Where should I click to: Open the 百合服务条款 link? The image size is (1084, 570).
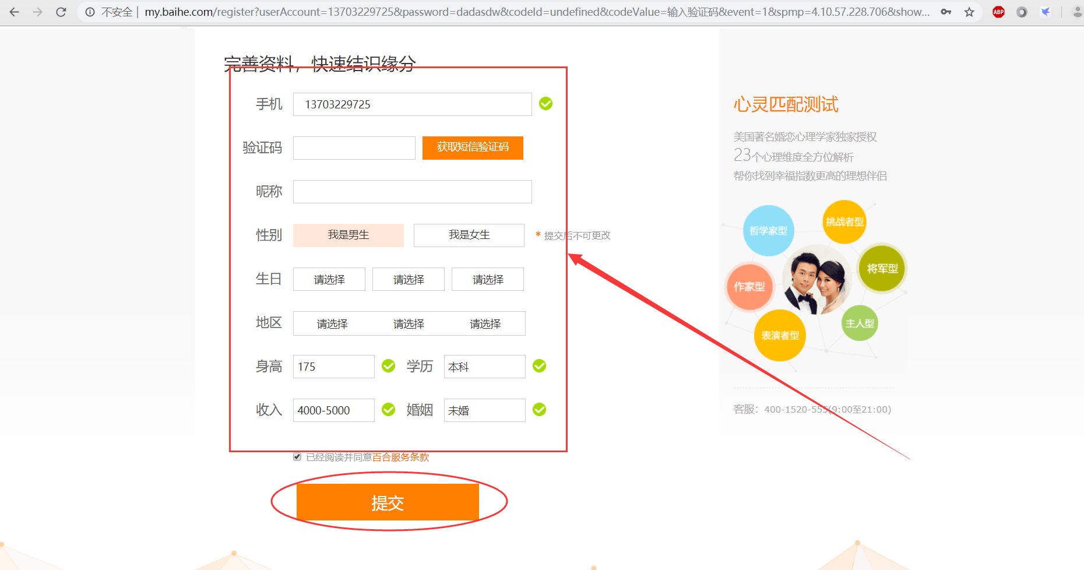coord(400,457)
